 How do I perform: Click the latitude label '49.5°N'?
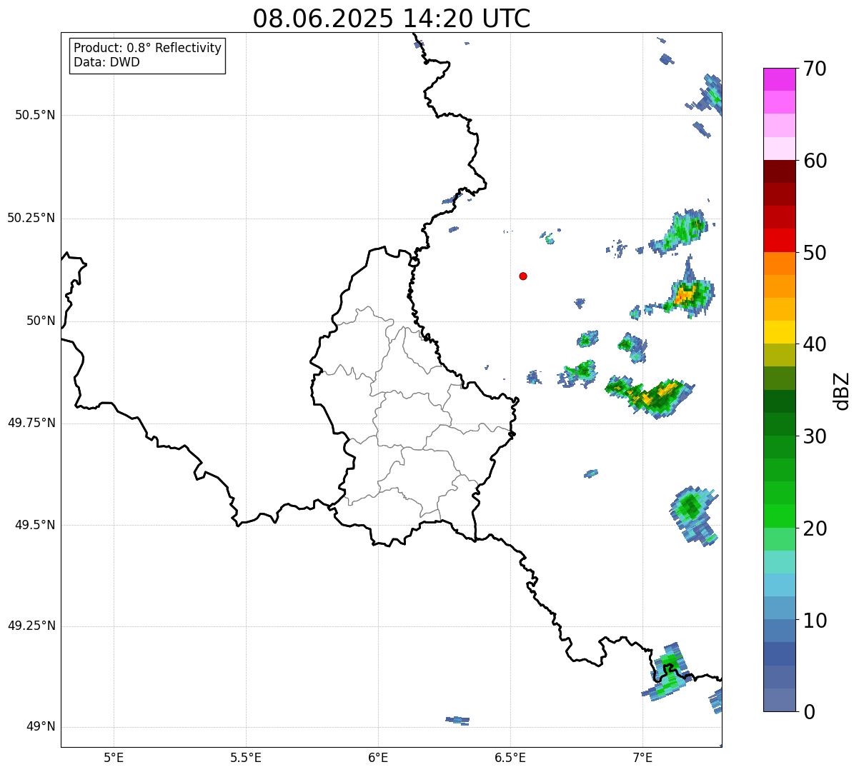[35, 525]
